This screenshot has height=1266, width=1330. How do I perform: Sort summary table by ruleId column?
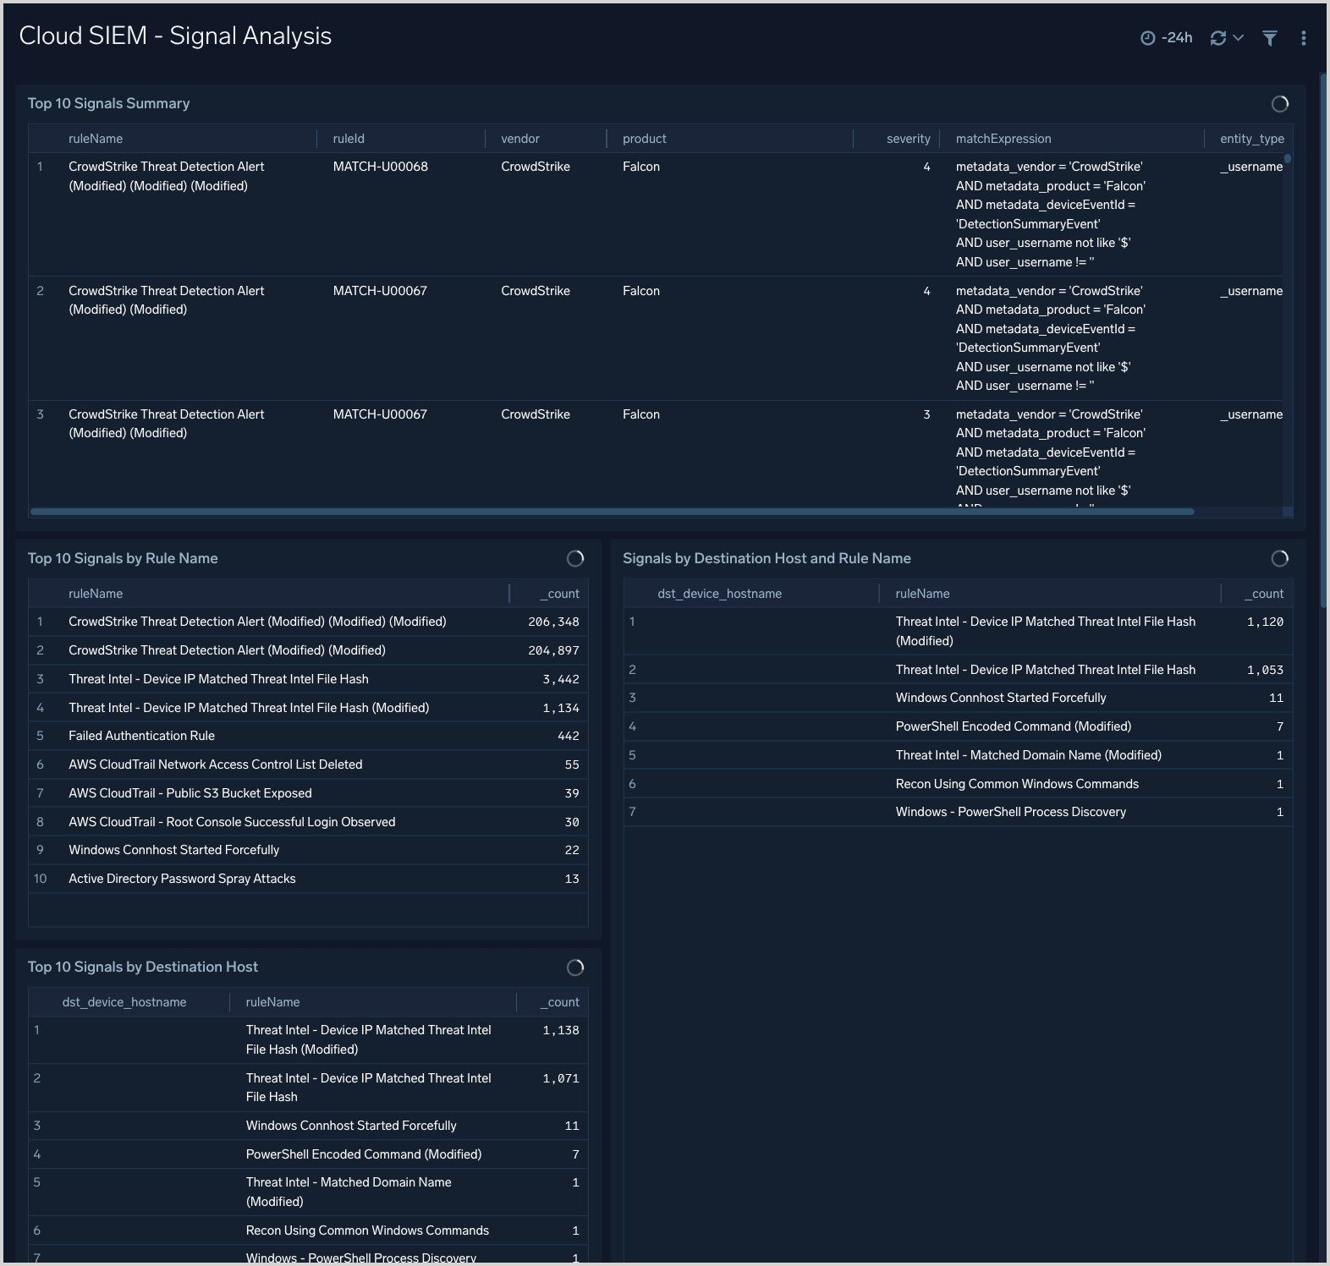pos(349,139)
